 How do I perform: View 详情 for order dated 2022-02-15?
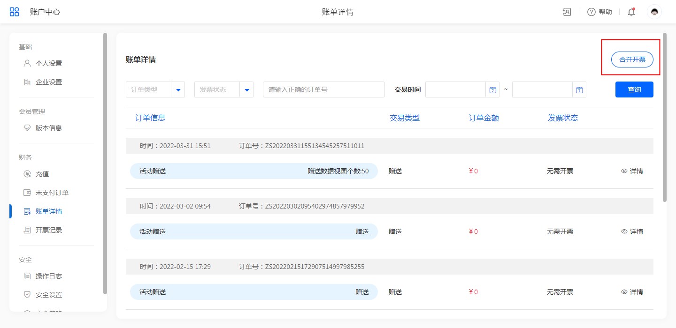click(x=632, y=292)
